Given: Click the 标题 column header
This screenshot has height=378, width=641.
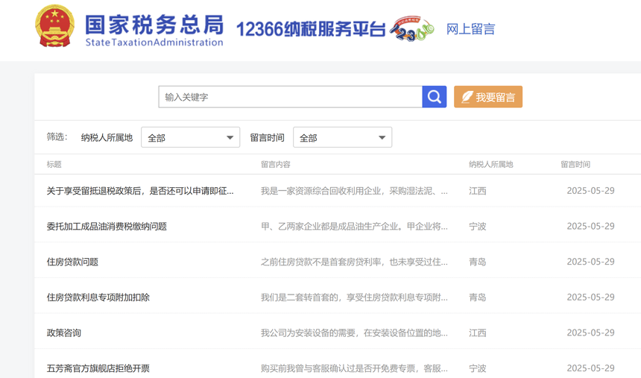Looking at the screenshot, I should [x=54, y=165].
